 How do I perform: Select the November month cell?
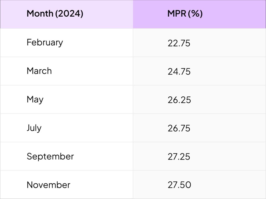49,185
